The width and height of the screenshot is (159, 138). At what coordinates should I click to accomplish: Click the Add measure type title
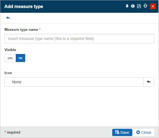24,7
